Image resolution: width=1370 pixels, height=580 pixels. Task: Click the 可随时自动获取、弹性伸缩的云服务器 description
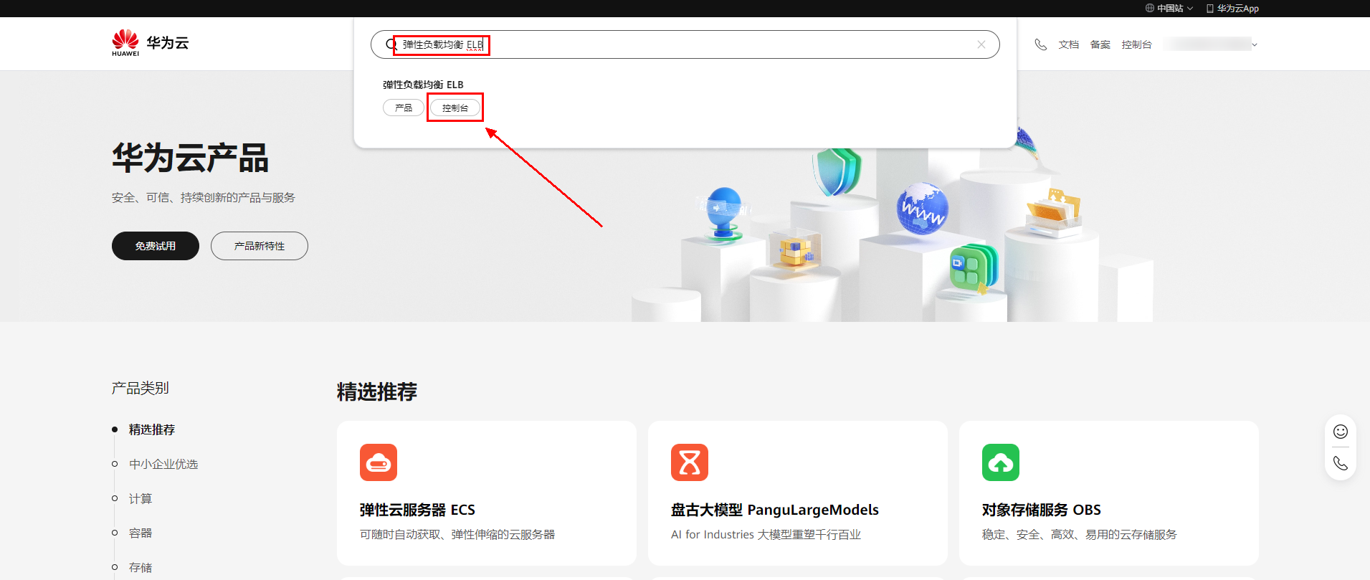(x=457, y=534)
